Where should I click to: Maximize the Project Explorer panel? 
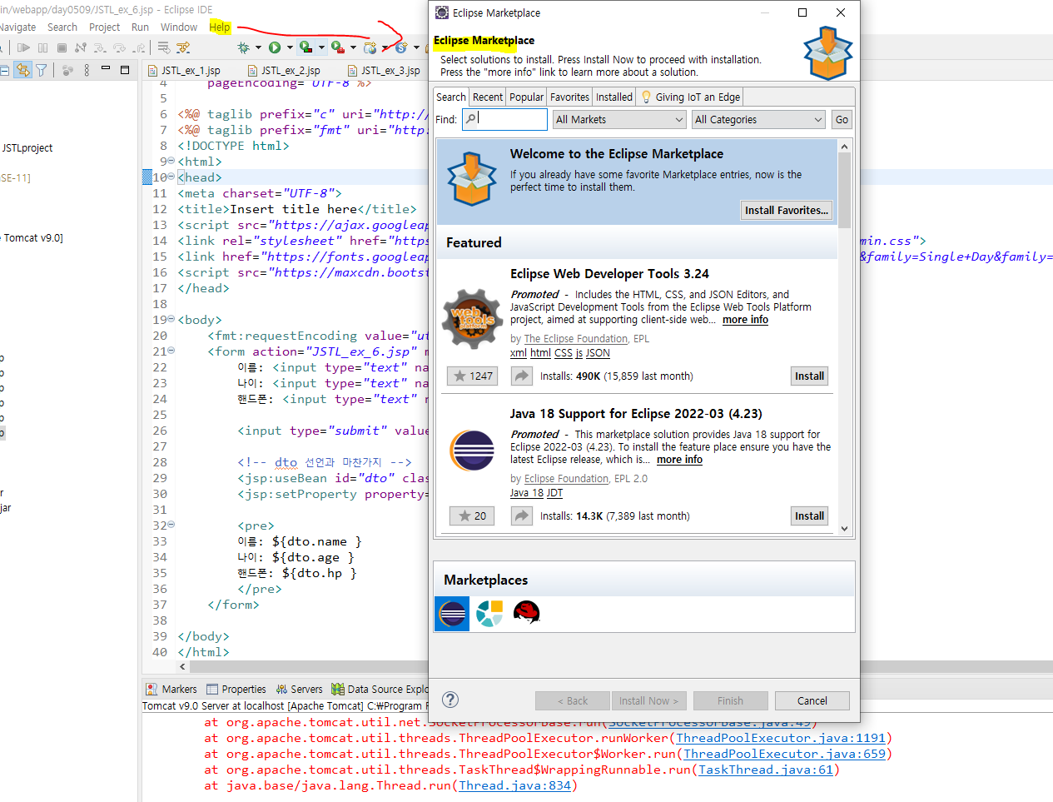pos(125,70)
